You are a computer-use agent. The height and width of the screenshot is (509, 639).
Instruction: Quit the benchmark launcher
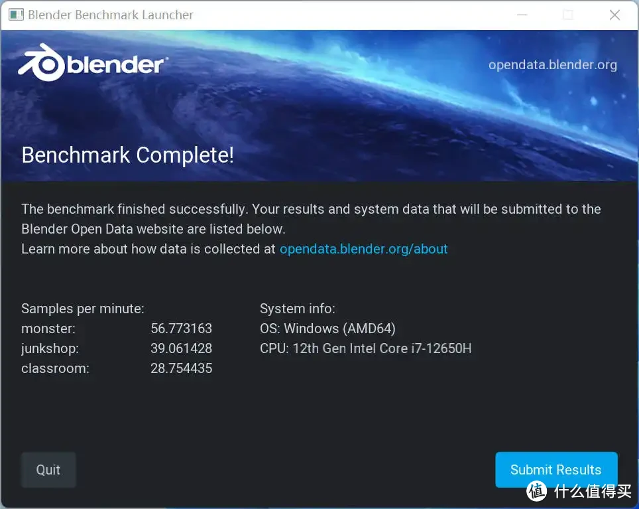48,469
